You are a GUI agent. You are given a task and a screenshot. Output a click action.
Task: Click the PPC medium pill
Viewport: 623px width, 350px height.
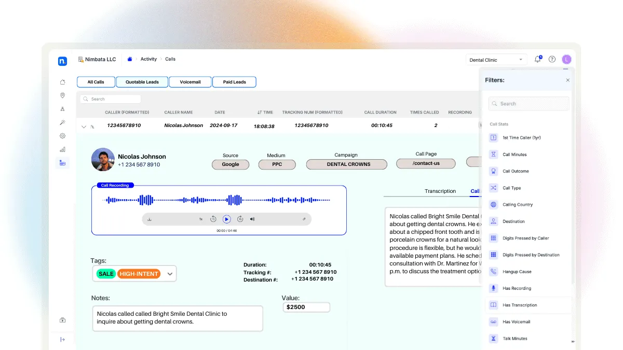click(277, 164)
